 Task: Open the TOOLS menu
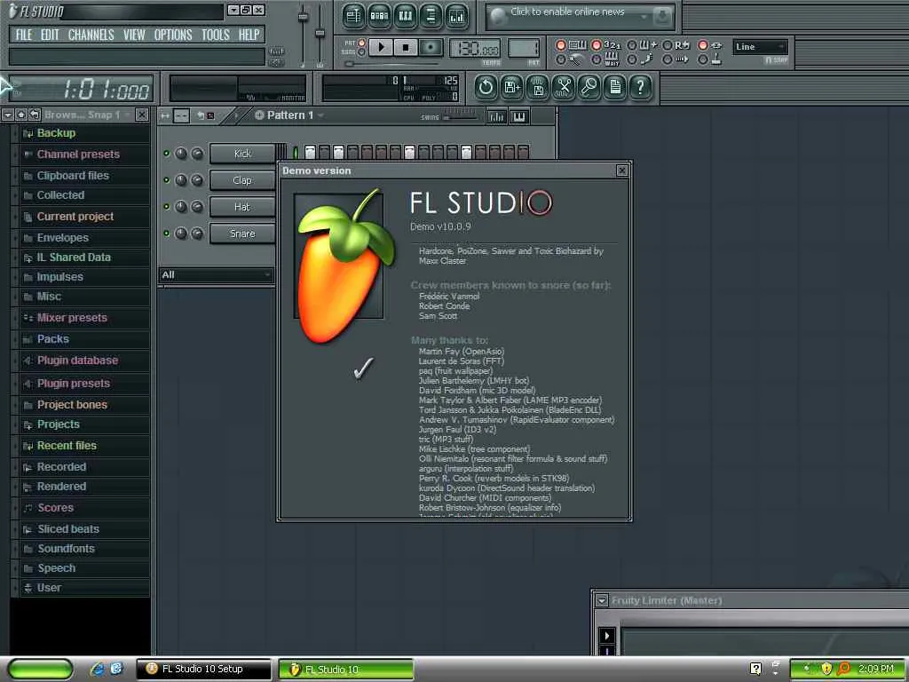pos(216,35)
